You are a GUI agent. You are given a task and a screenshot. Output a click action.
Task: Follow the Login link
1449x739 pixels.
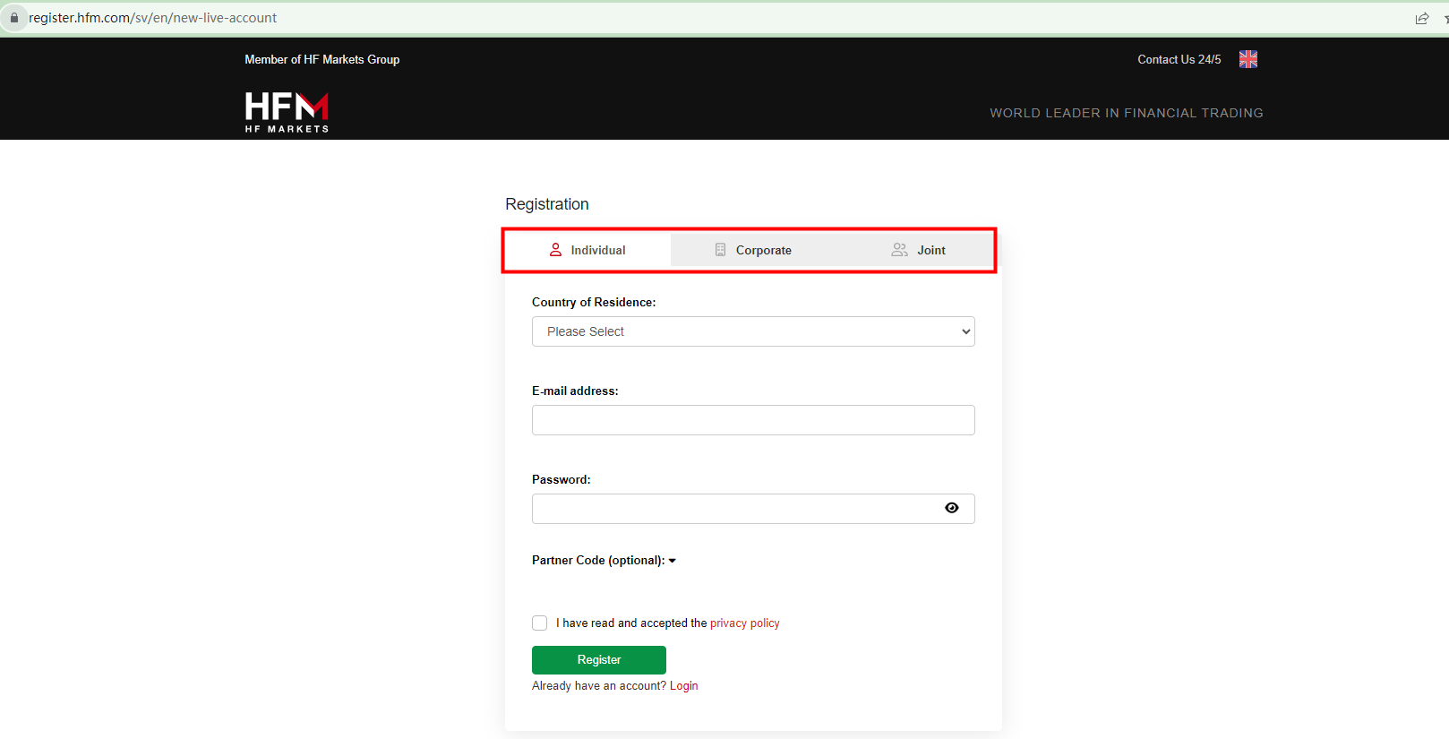(x=684, y=685)
